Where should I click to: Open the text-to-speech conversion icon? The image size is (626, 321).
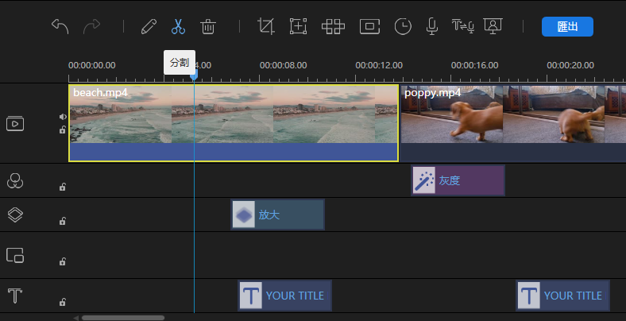tap(462, 26)
